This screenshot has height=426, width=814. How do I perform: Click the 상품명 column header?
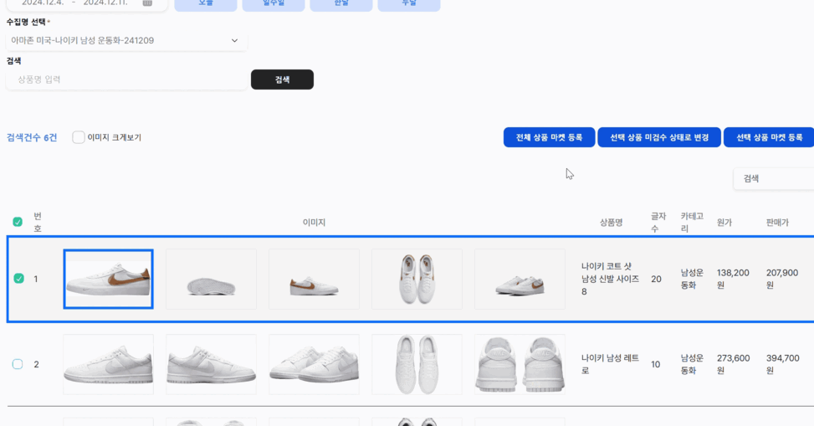coord(611,223)
